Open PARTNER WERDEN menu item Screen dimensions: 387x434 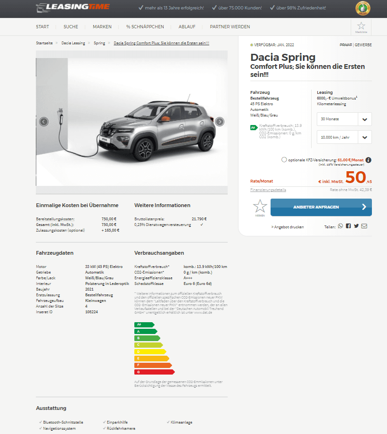tap(230, 27)
